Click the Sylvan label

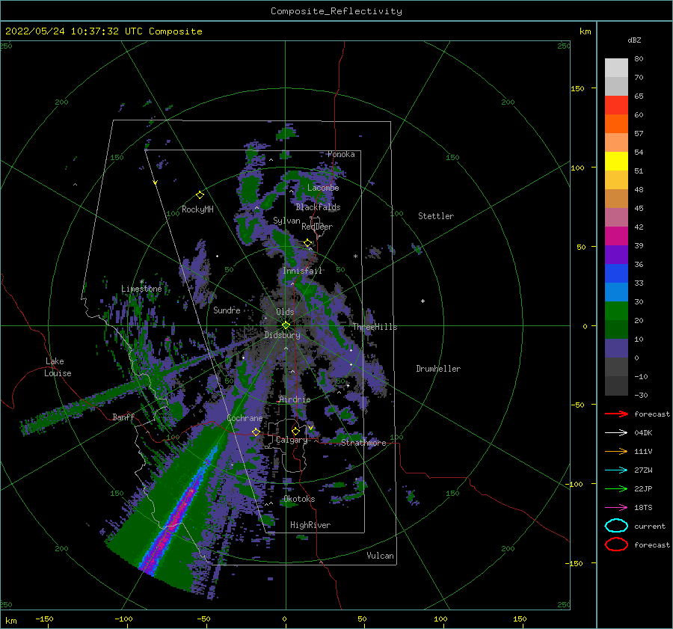pyautogui.click(x=286, y=221)
